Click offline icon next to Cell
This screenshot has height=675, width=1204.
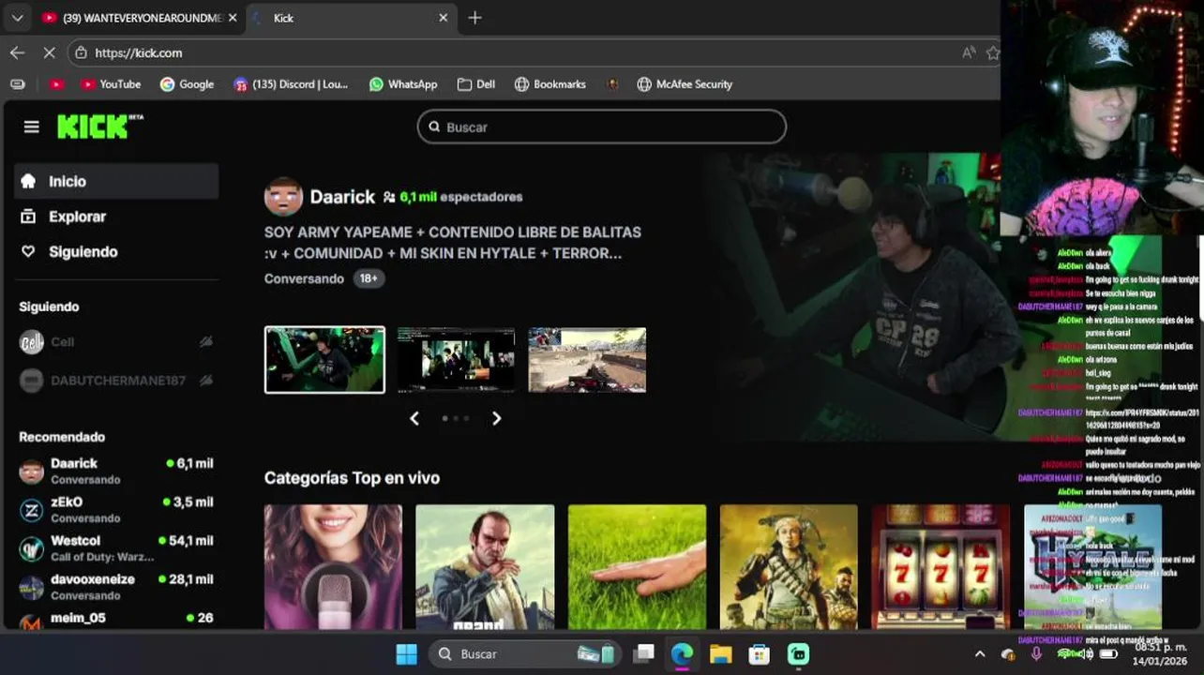pos(206,342)
